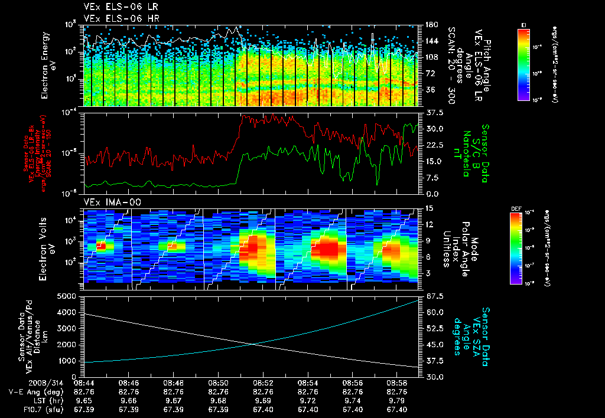Viewport: 605px width, 418px height.
Task: Click the 1000 km altitude tick
Action: pyautogui.click(x=67, y=361)
